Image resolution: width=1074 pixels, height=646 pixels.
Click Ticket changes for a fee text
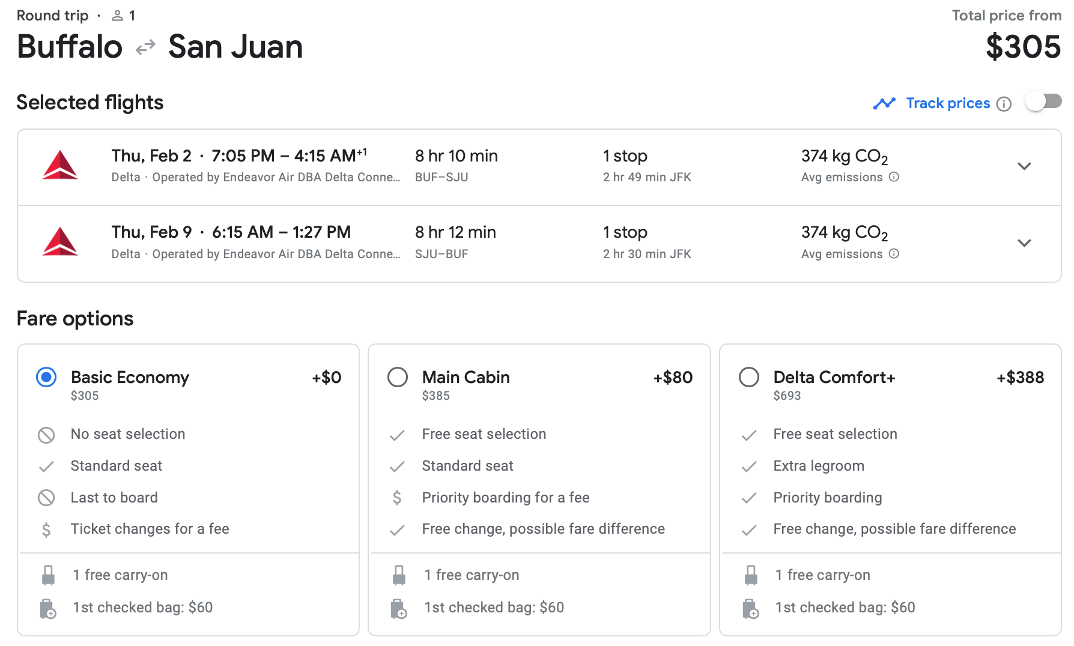click(150, 529)
